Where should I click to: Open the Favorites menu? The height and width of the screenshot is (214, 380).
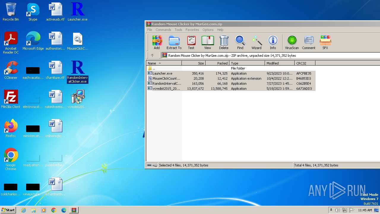(192, 30)
